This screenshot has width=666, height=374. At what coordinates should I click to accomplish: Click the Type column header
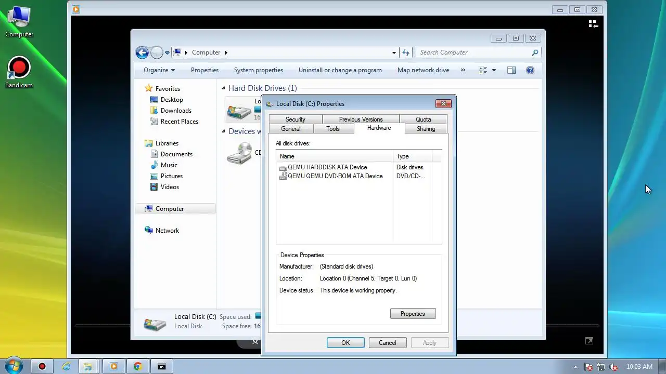[x=413, y=156]
